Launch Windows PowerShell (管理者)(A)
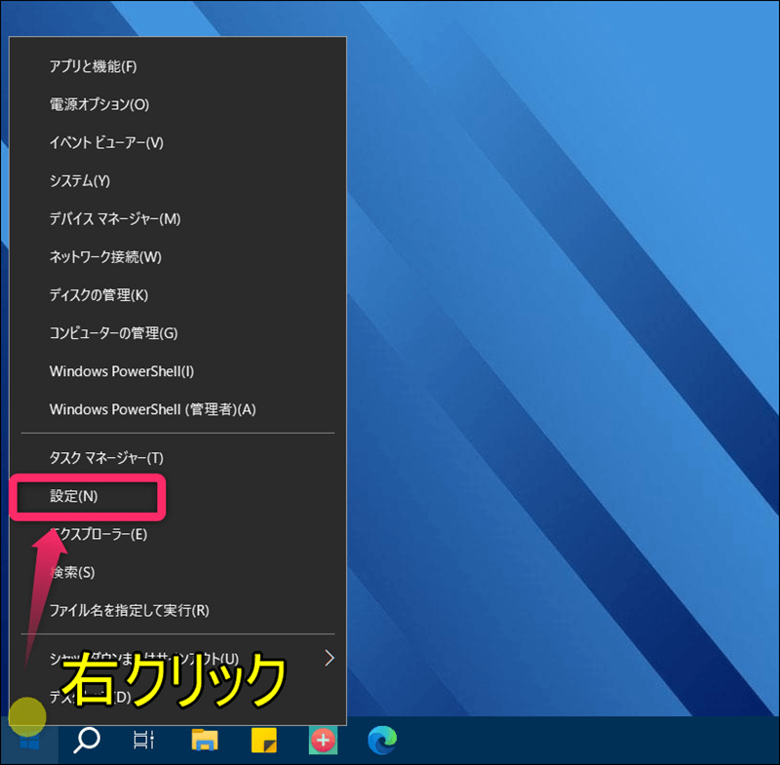The image size is (780, 765). [152, 409]
